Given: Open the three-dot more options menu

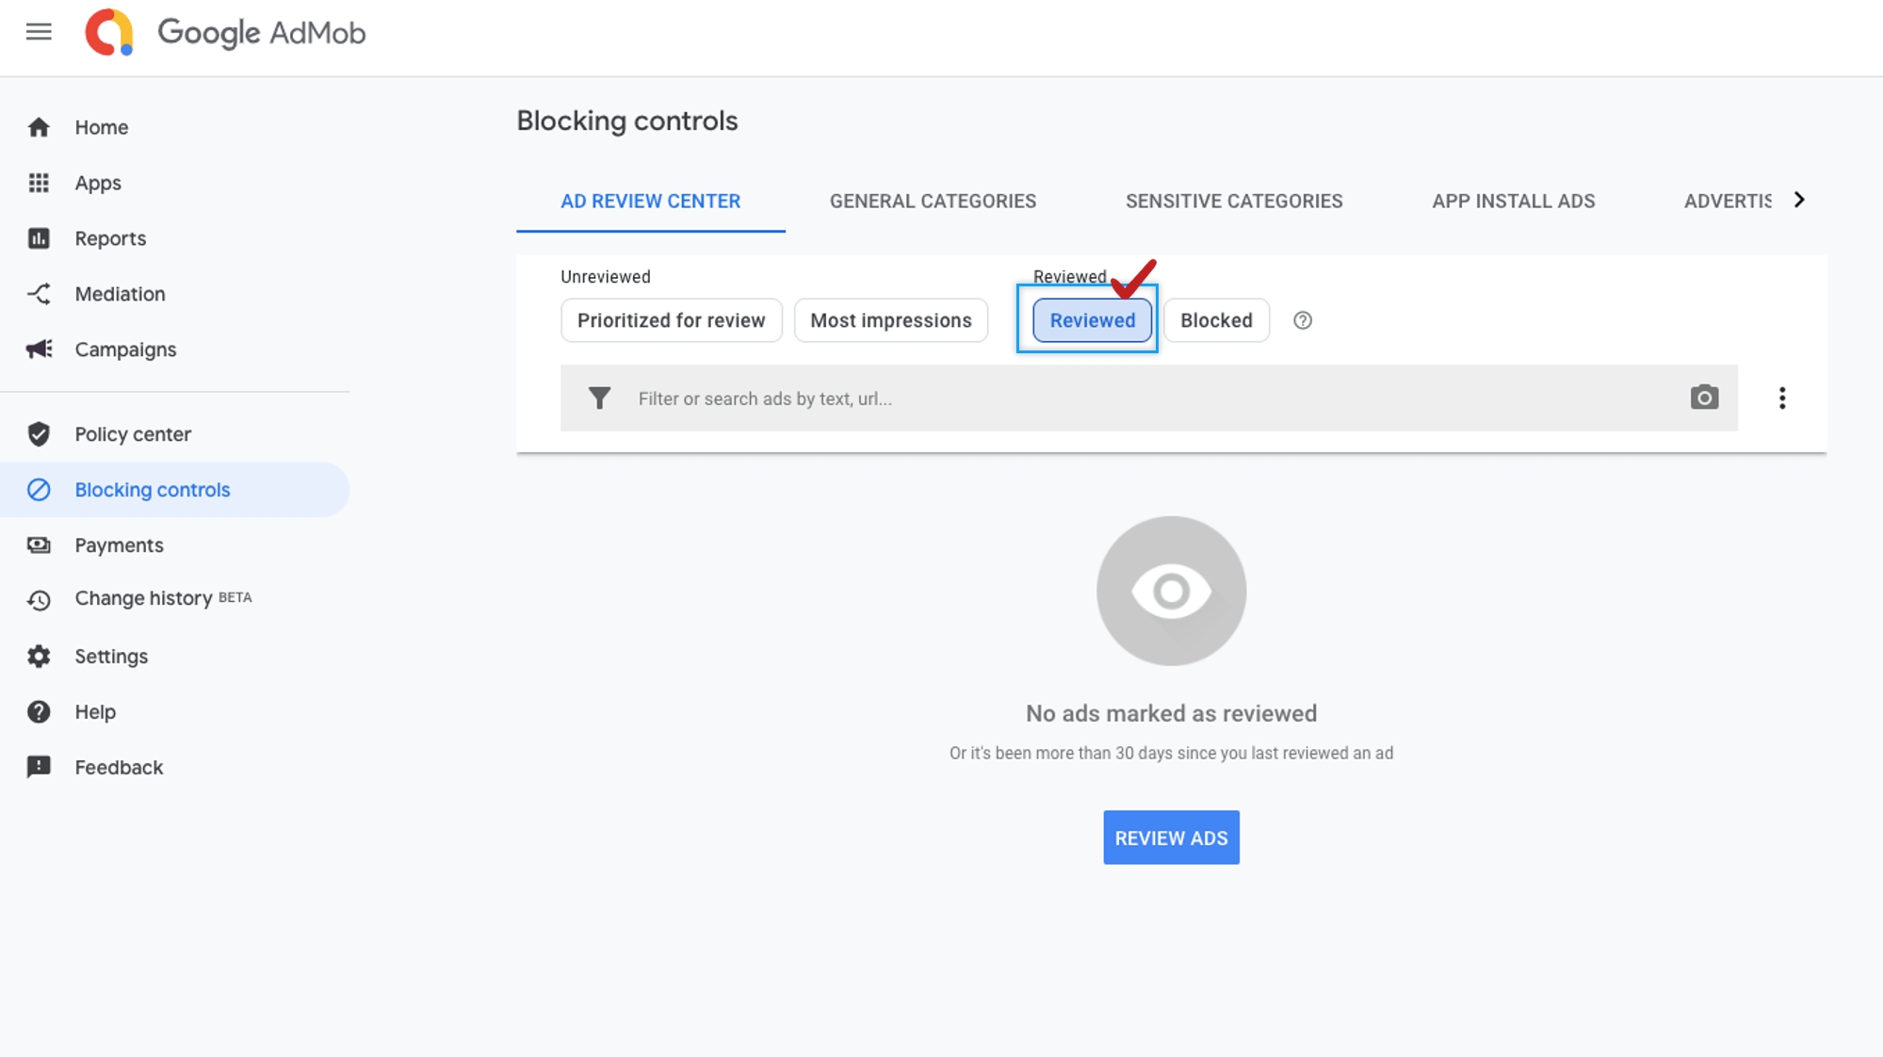Looking at the screenshot, I should (1782, 398).
